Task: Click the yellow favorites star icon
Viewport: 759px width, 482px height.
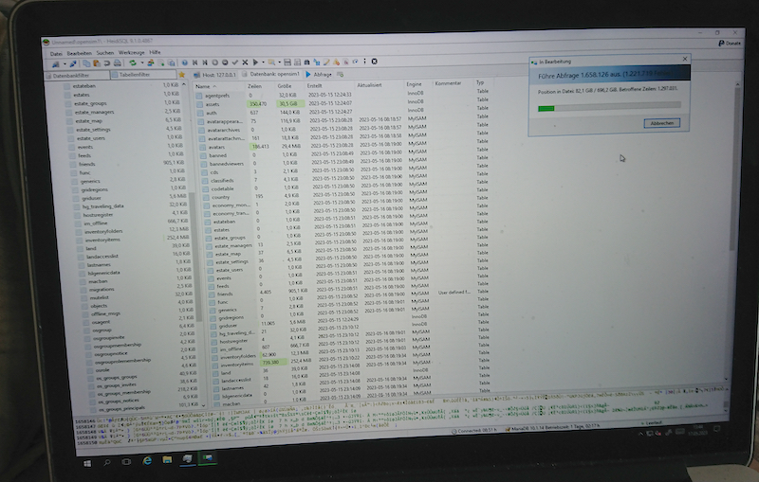Action: click(182, 75)
